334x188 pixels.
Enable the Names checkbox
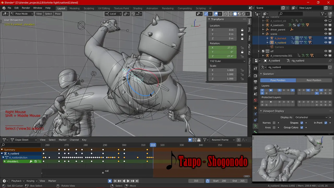tap(274, 123)
